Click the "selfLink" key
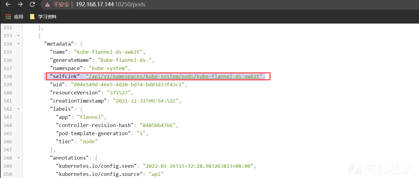The width and height of the screenshot is (419, 178). [65, 76]
